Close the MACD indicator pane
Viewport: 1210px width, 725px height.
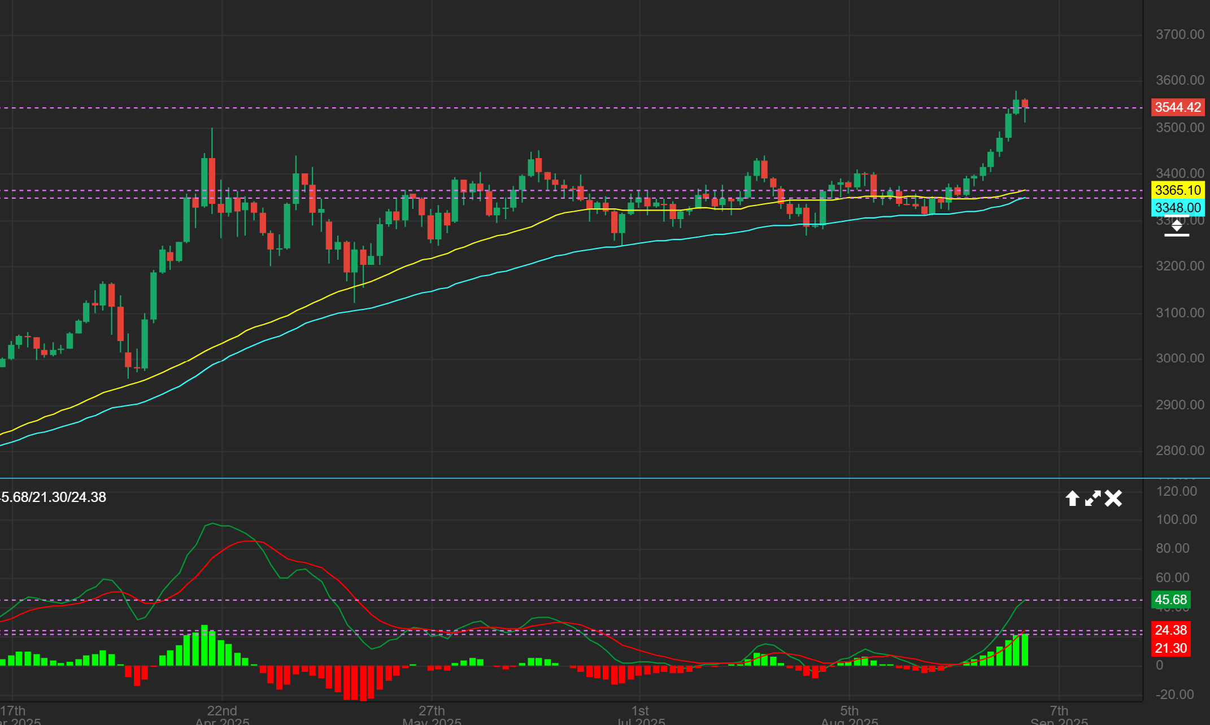point(1113,499)
